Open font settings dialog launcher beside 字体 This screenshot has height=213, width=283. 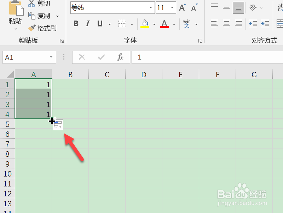[x=200, y=41]
